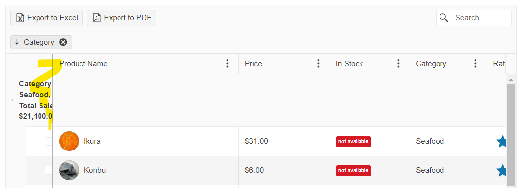
Task: Open the Price column menu
Action: pos(318,64)
